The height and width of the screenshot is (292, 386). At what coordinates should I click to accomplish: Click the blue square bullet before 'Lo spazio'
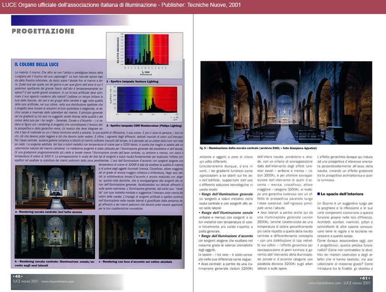pos(318,194)
